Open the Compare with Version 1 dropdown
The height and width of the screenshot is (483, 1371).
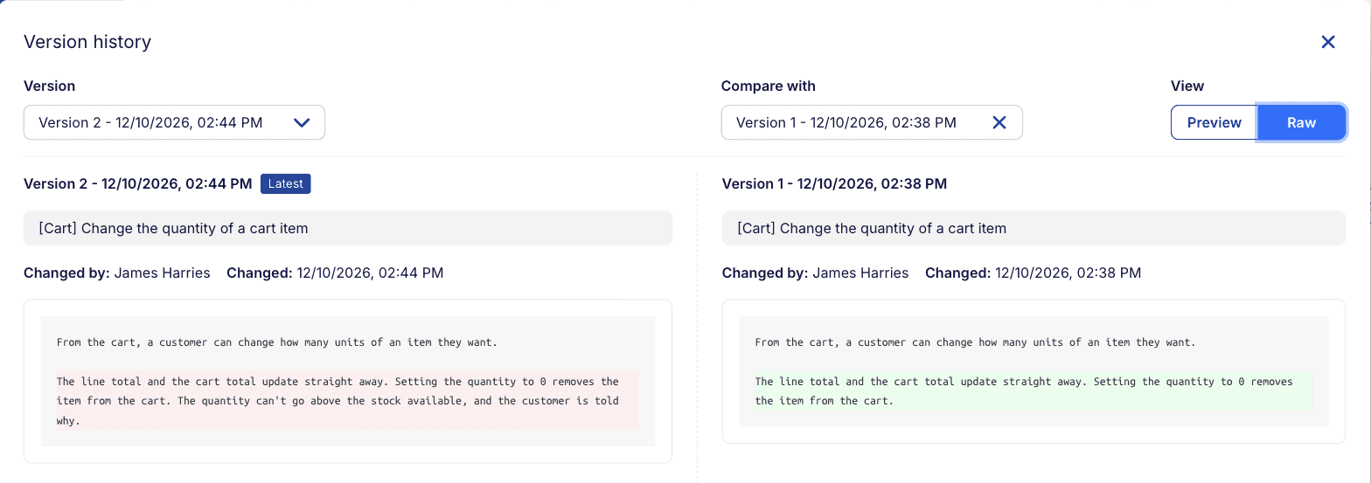click(x=872, y=122)
